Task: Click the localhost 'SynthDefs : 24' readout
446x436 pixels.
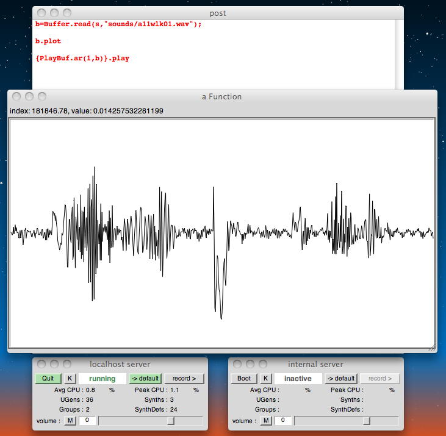Action: coord(156,410)
